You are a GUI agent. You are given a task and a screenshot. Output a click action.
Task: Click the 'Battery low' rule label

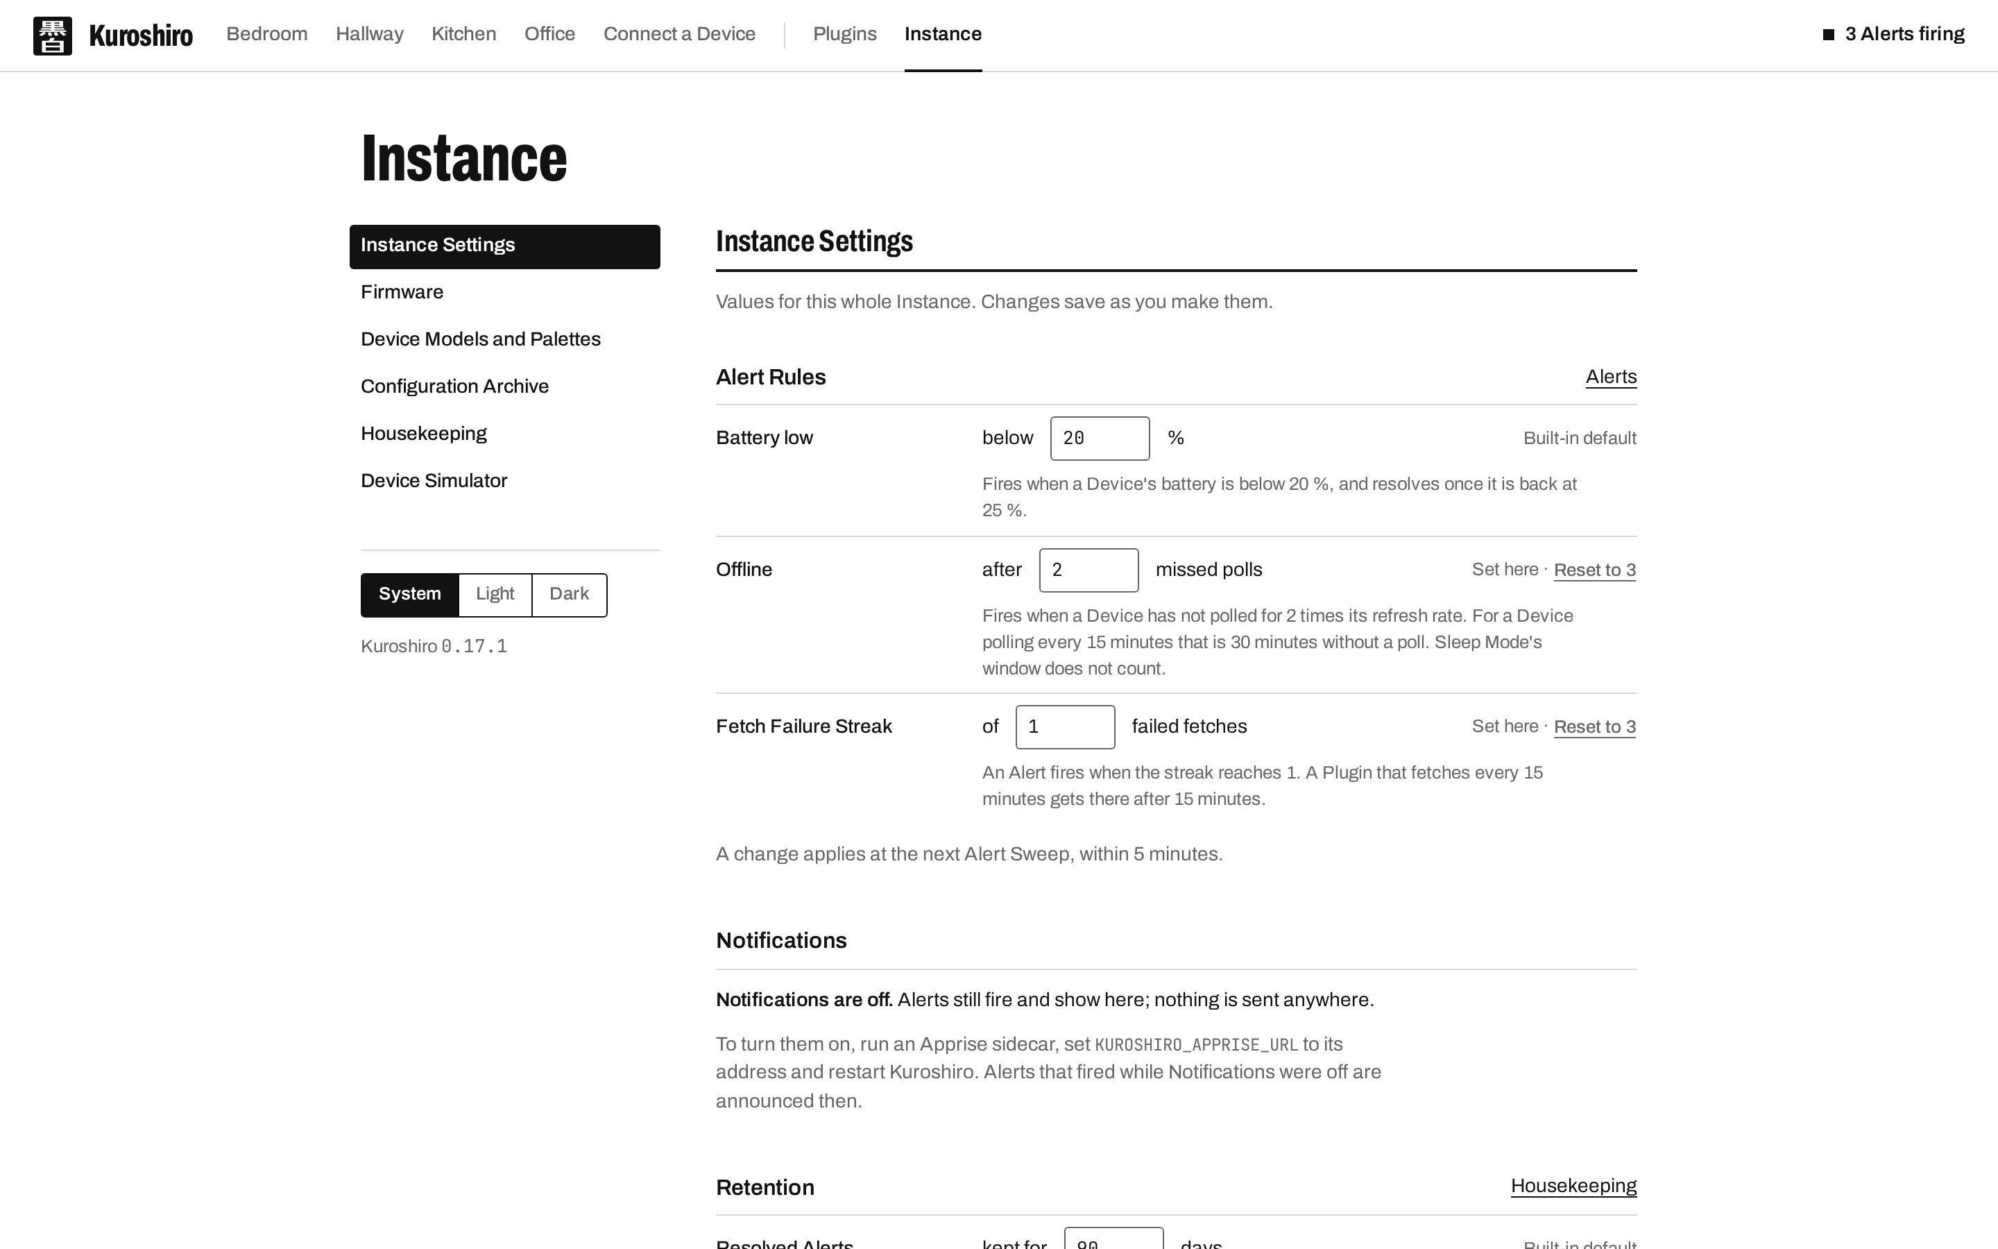click(x=765, y=438)
